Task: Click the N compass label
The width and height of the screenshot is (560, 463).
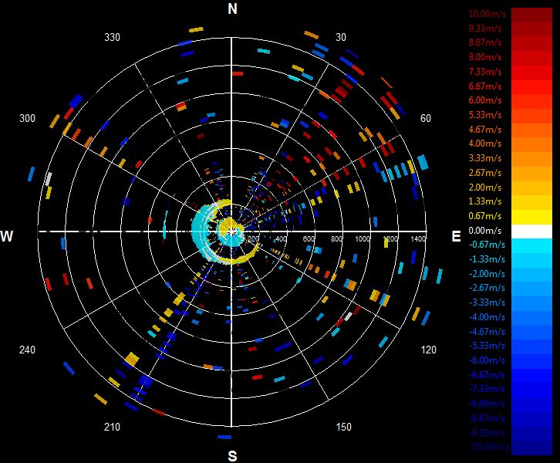Action: tap(232, 8)
